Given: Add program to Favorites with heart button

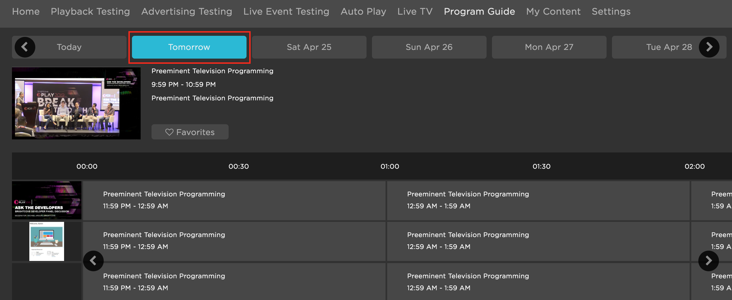Looking at the screenshot, I should point(190,132).
